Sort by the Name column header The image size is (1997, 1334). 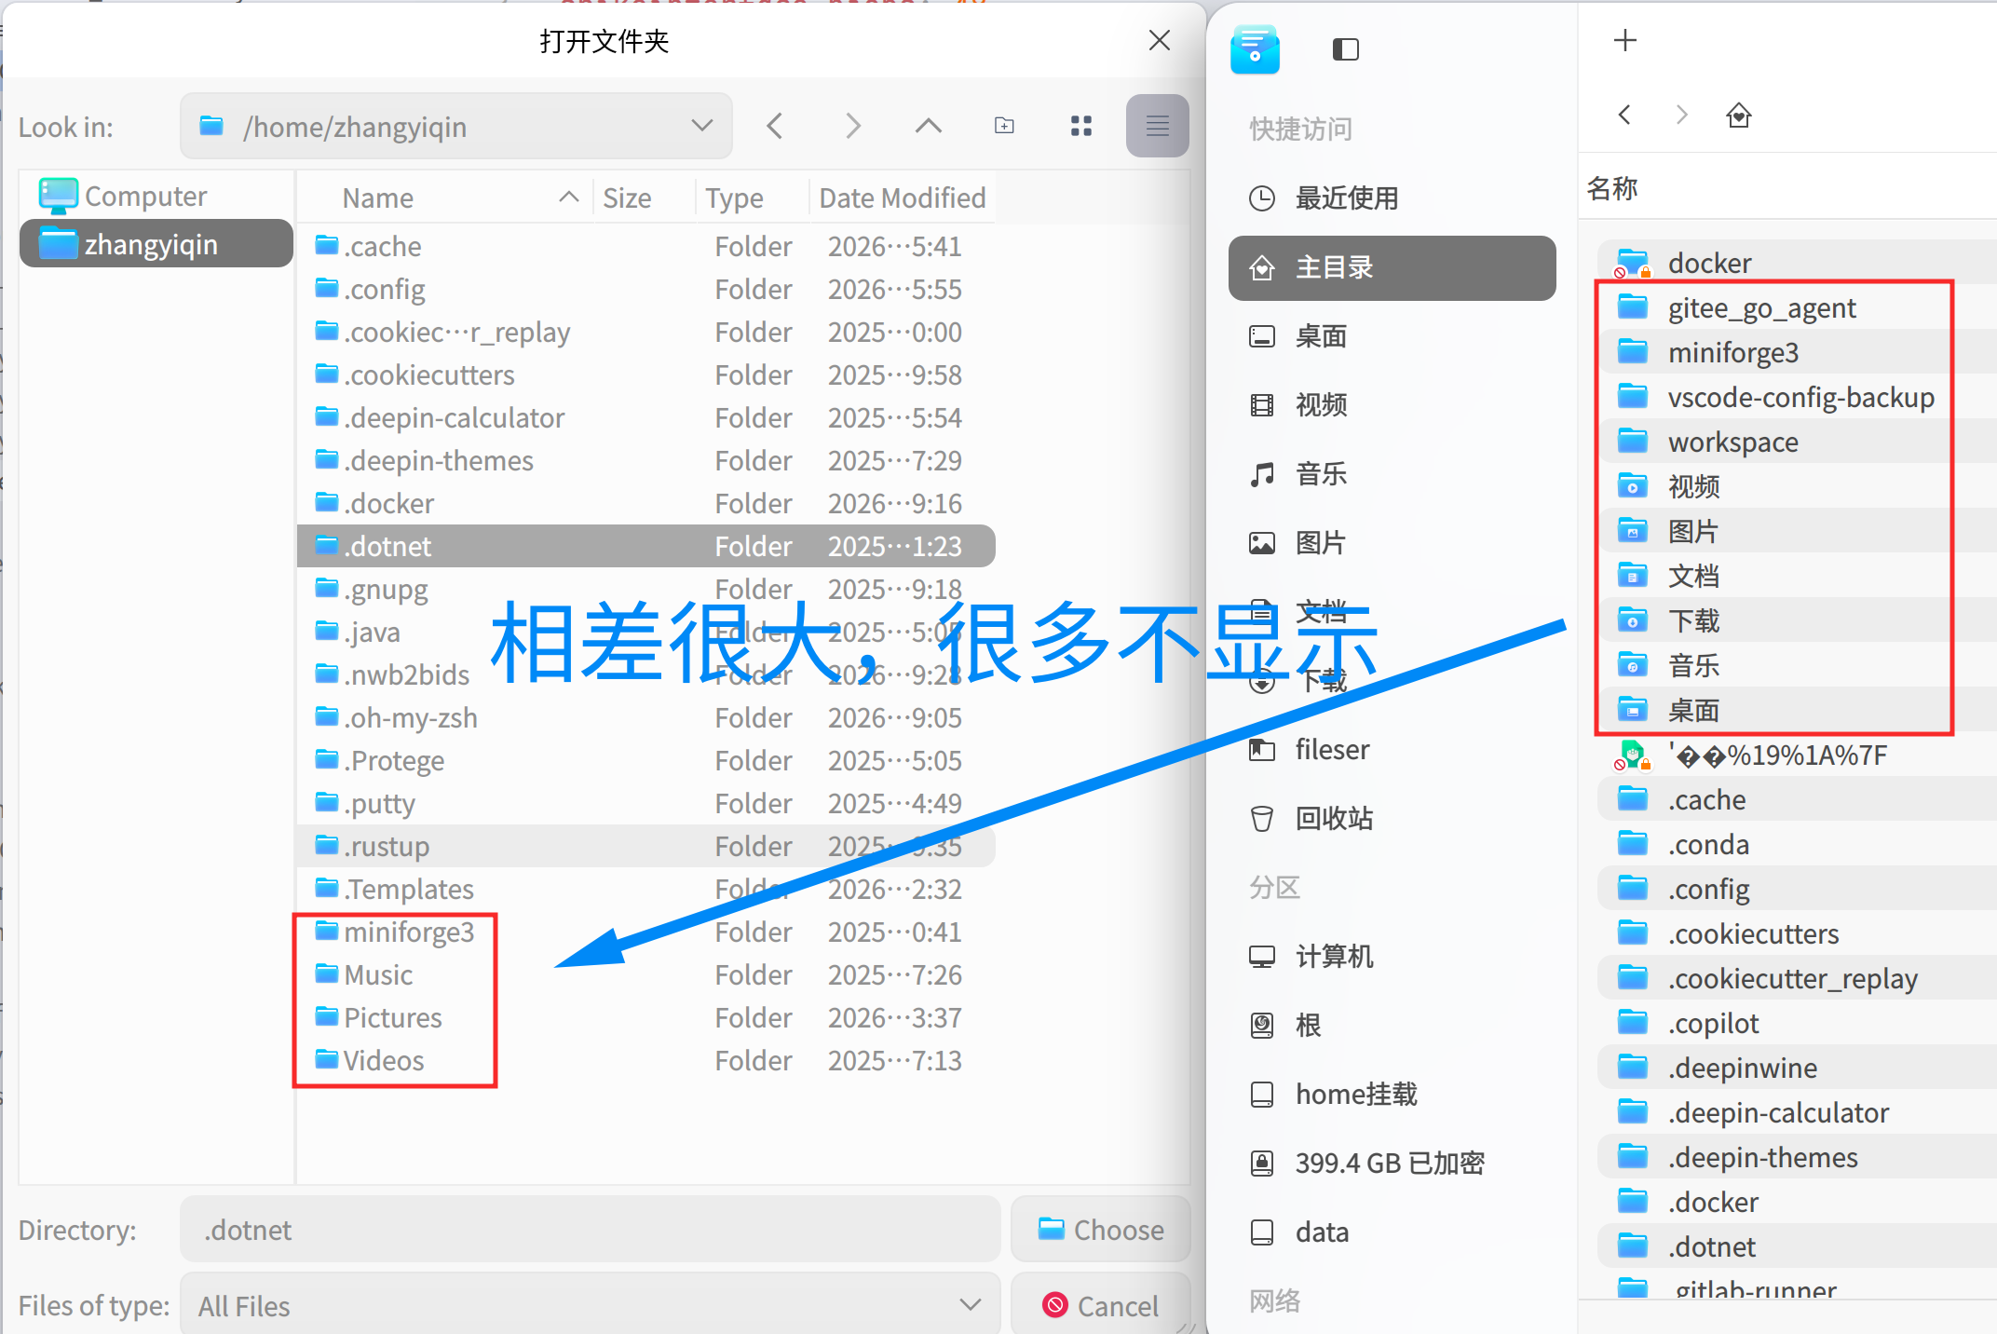point(378,197)
